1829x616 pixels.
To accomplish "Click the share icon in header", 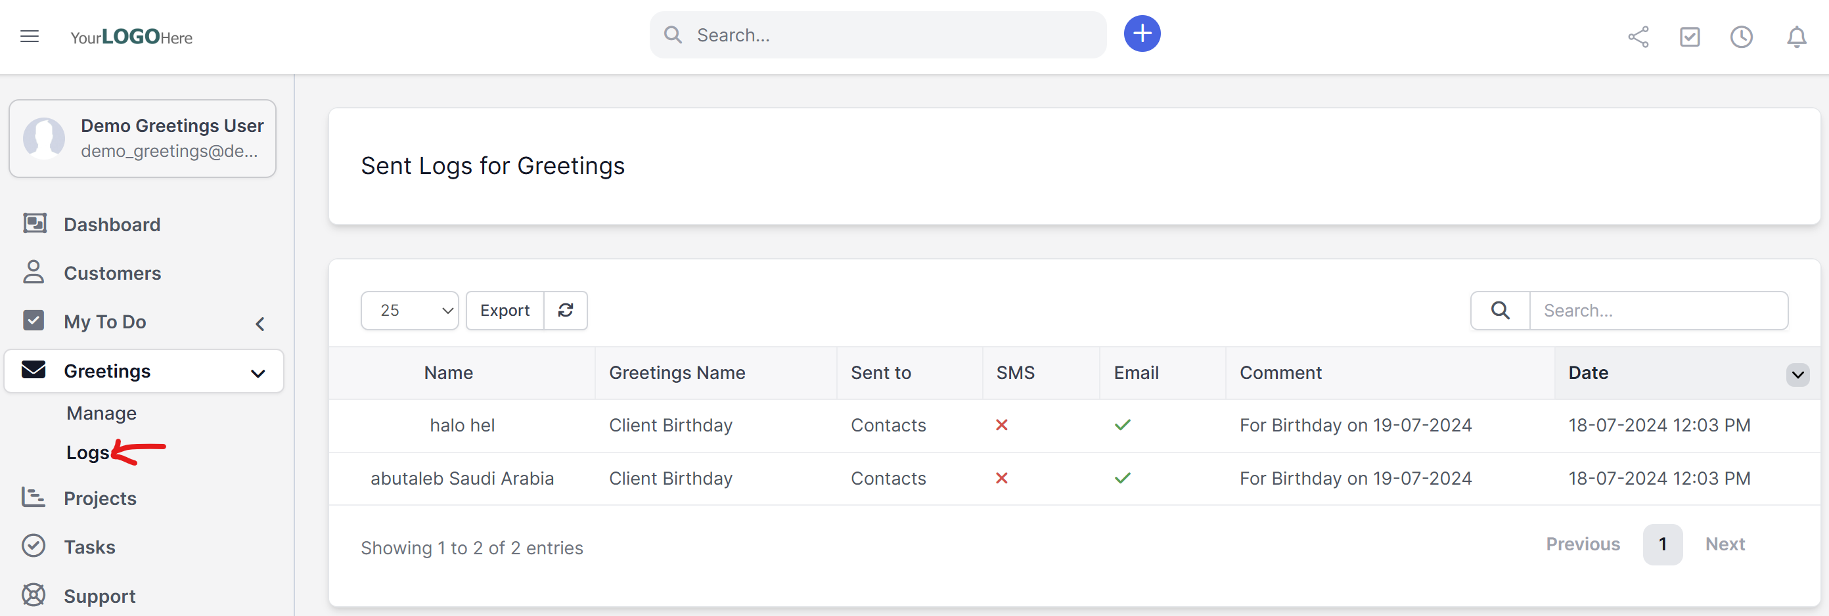I will tap(1638, 37).
